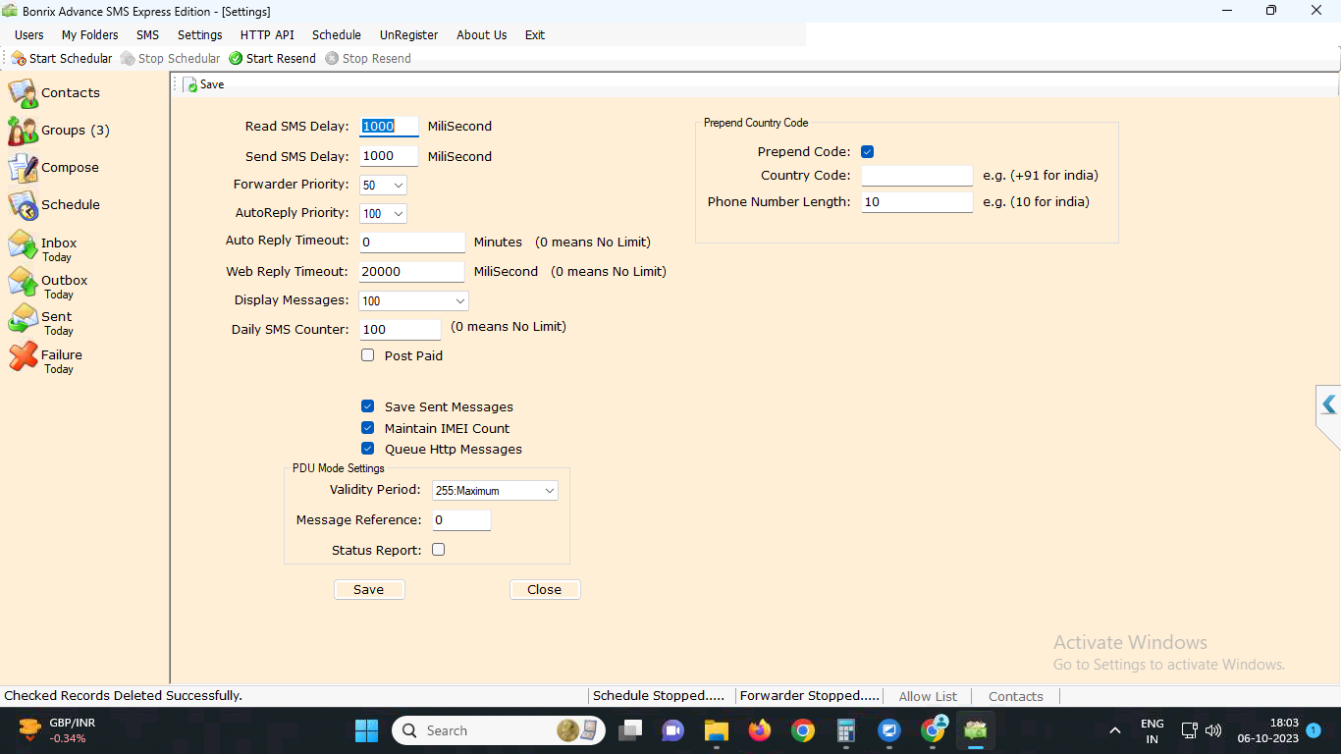Uncheck the Prepend Code checkbox
Screen dimensions: 1341x754
click(868, 152)
